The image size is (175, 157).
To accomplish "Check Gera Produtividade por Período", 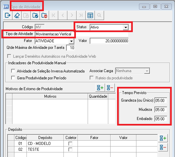I will point(13,78).
